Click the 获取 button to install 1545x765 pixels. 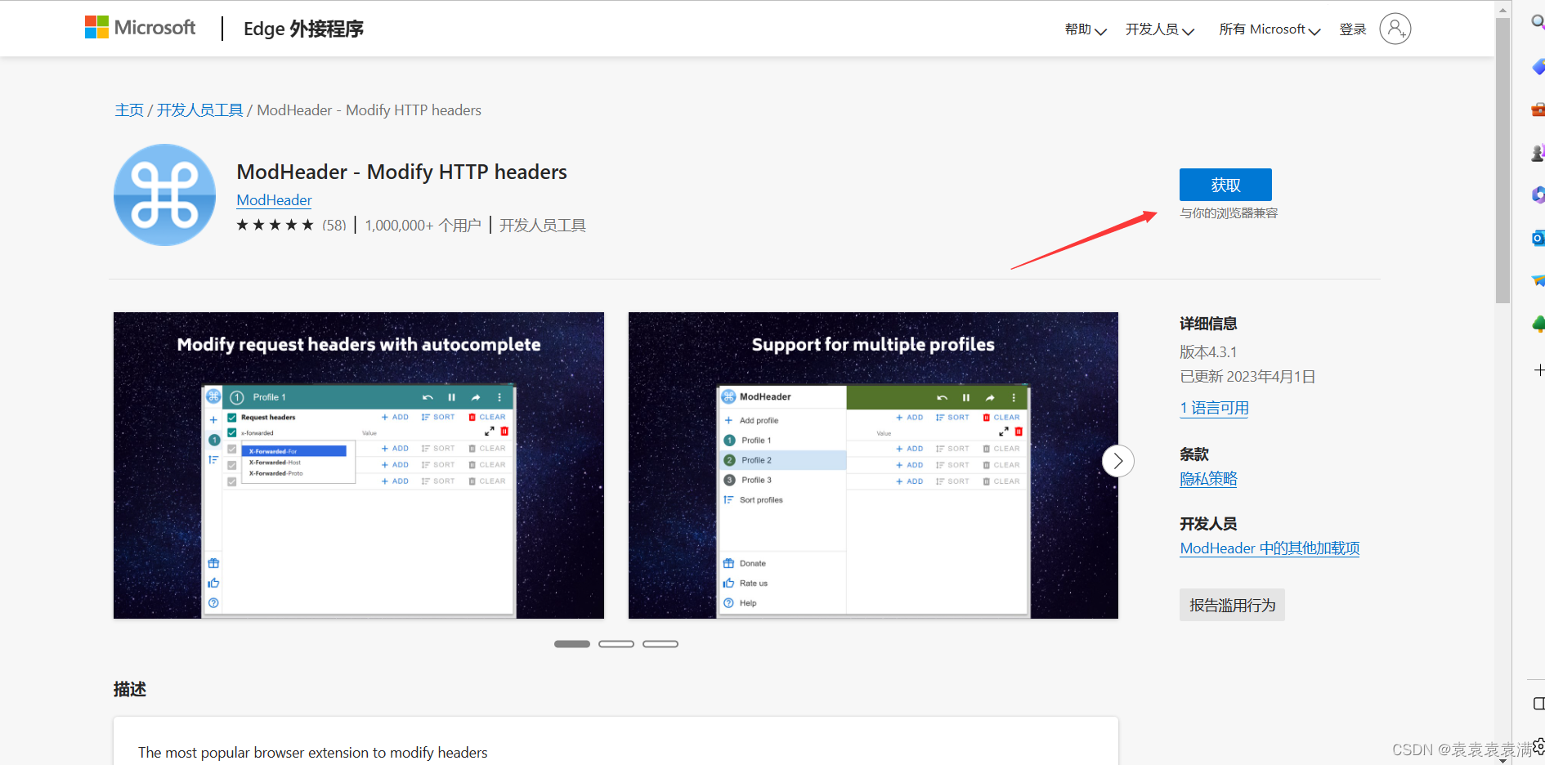point(1225,185)
